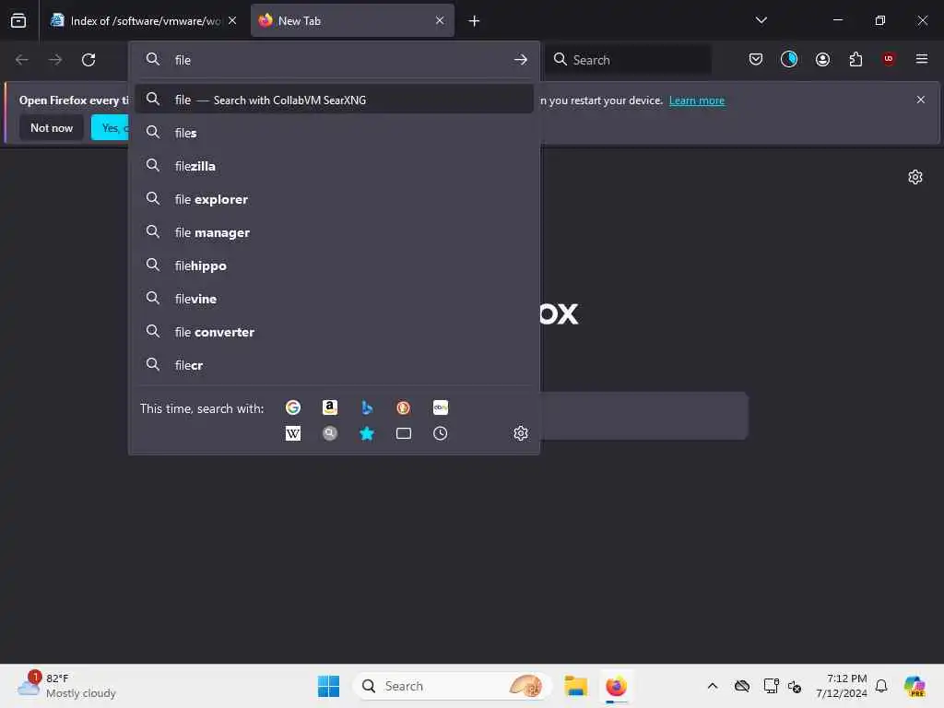The height and width of the screenshot is (708, 944).
Task: Search Bookmarks via the blue star icon
Action: tap(367, 433)
